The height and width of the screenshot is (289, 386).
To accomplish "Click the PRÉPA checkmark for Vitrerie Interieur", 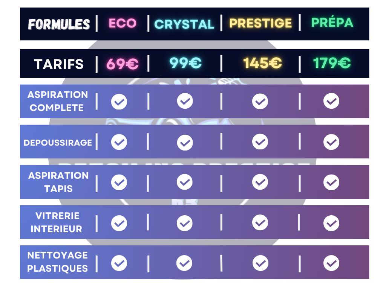I will 331,223.
